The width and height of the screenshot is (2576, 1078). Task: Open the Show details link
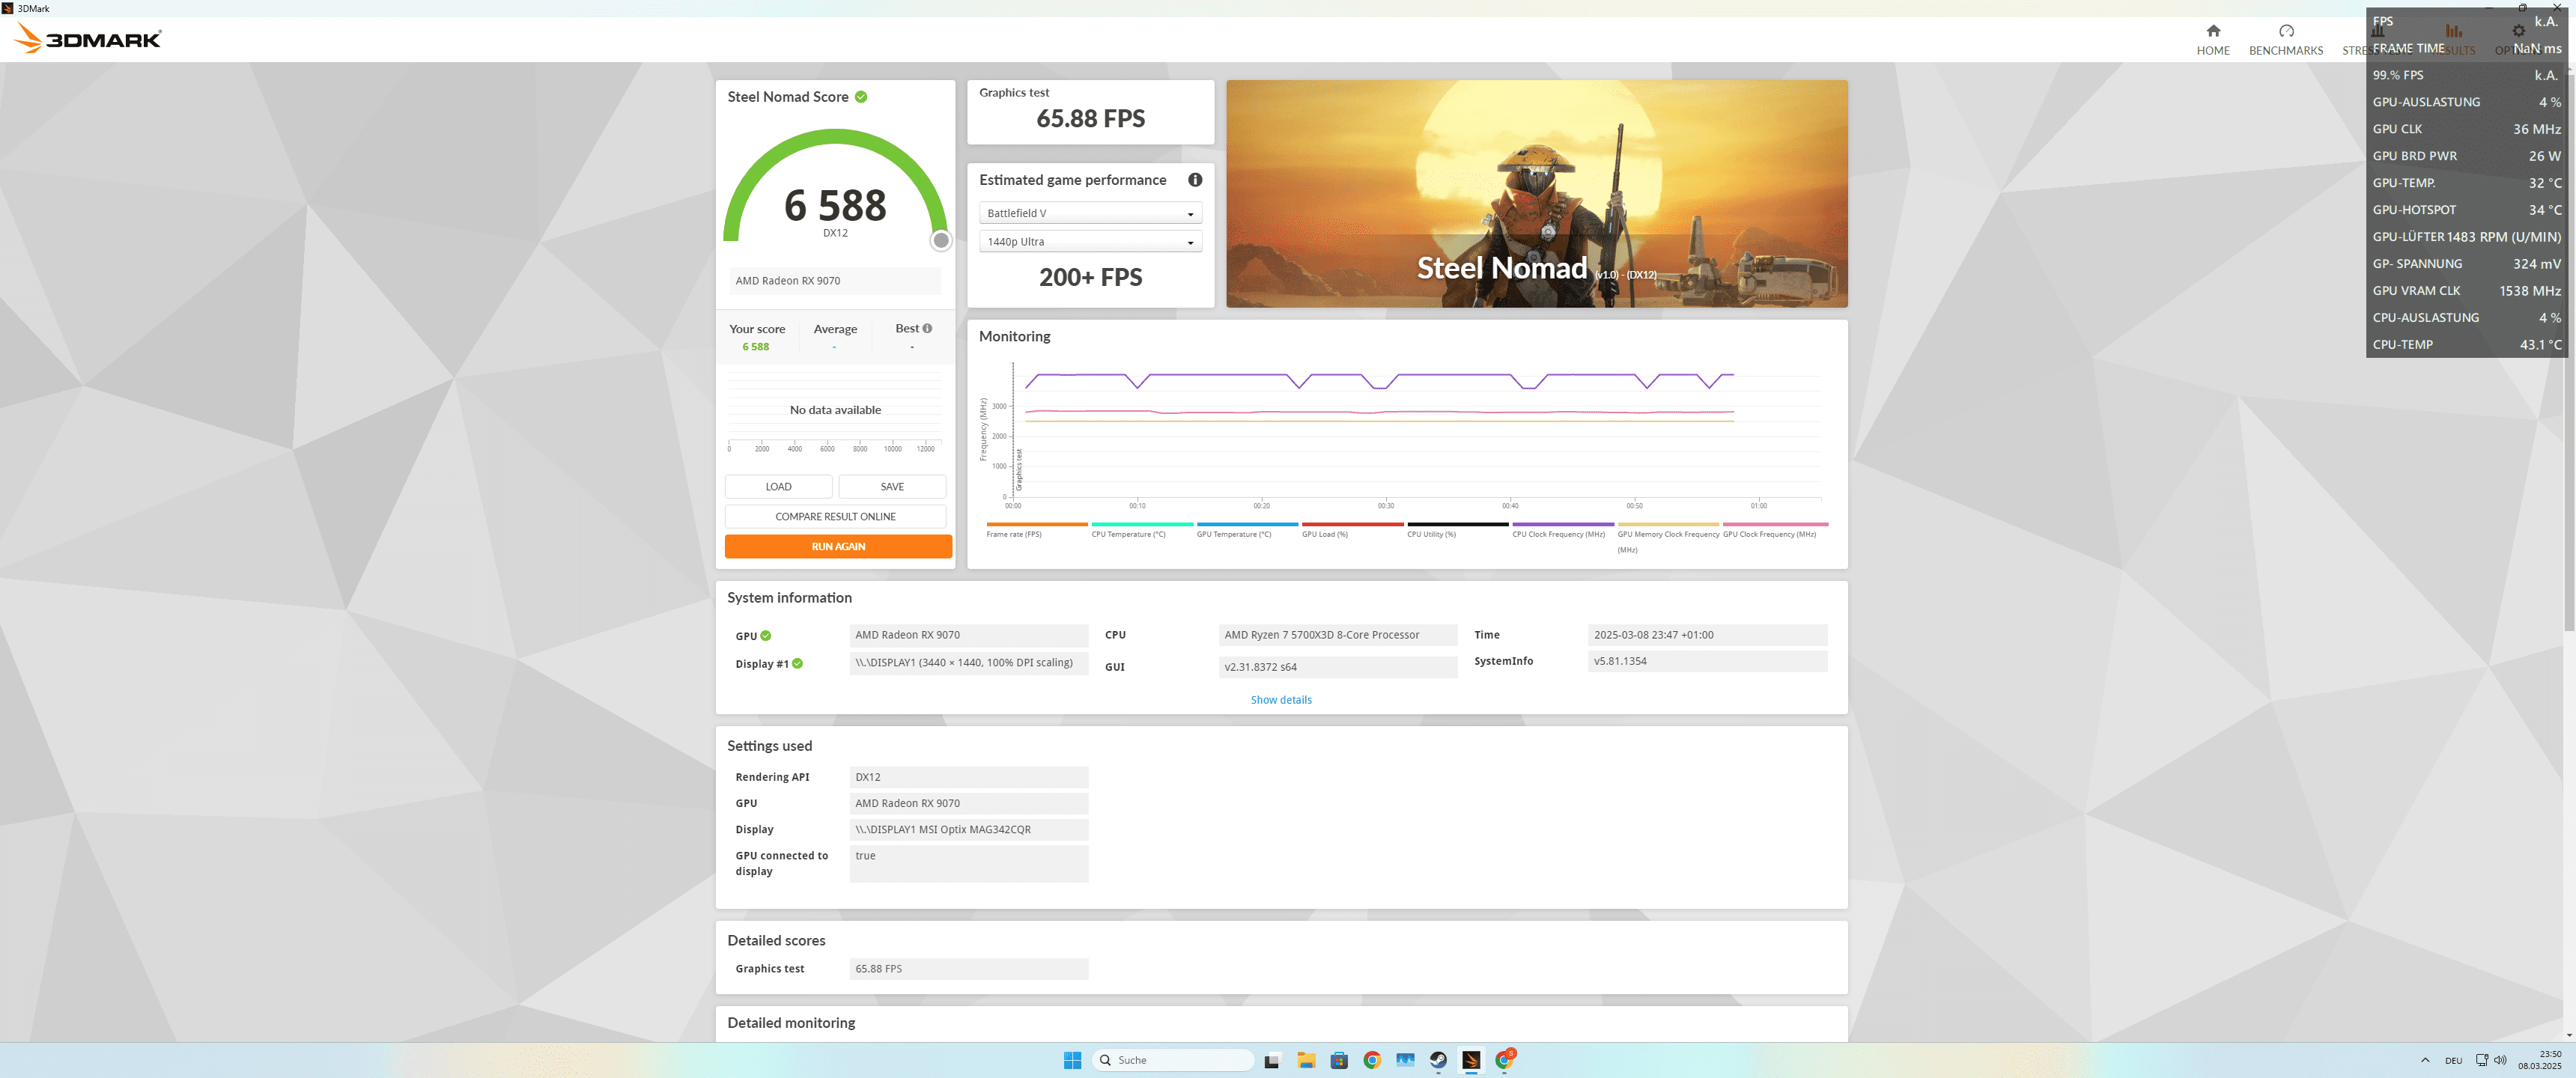tap(1280, 700)
